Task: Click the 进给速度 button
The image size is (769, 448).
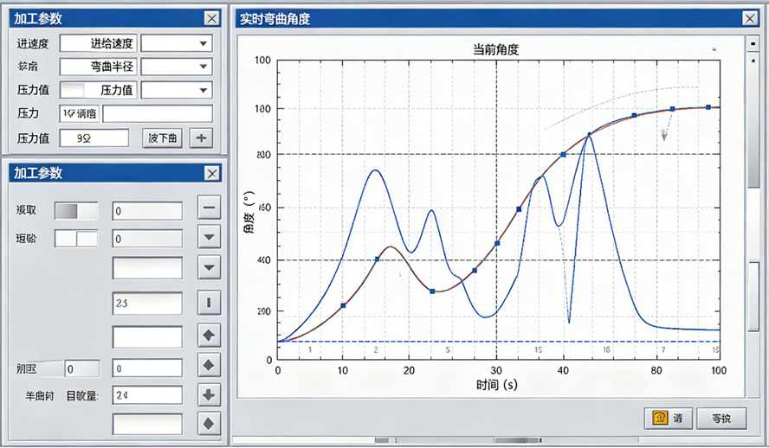Action: [x=98, y=43]
